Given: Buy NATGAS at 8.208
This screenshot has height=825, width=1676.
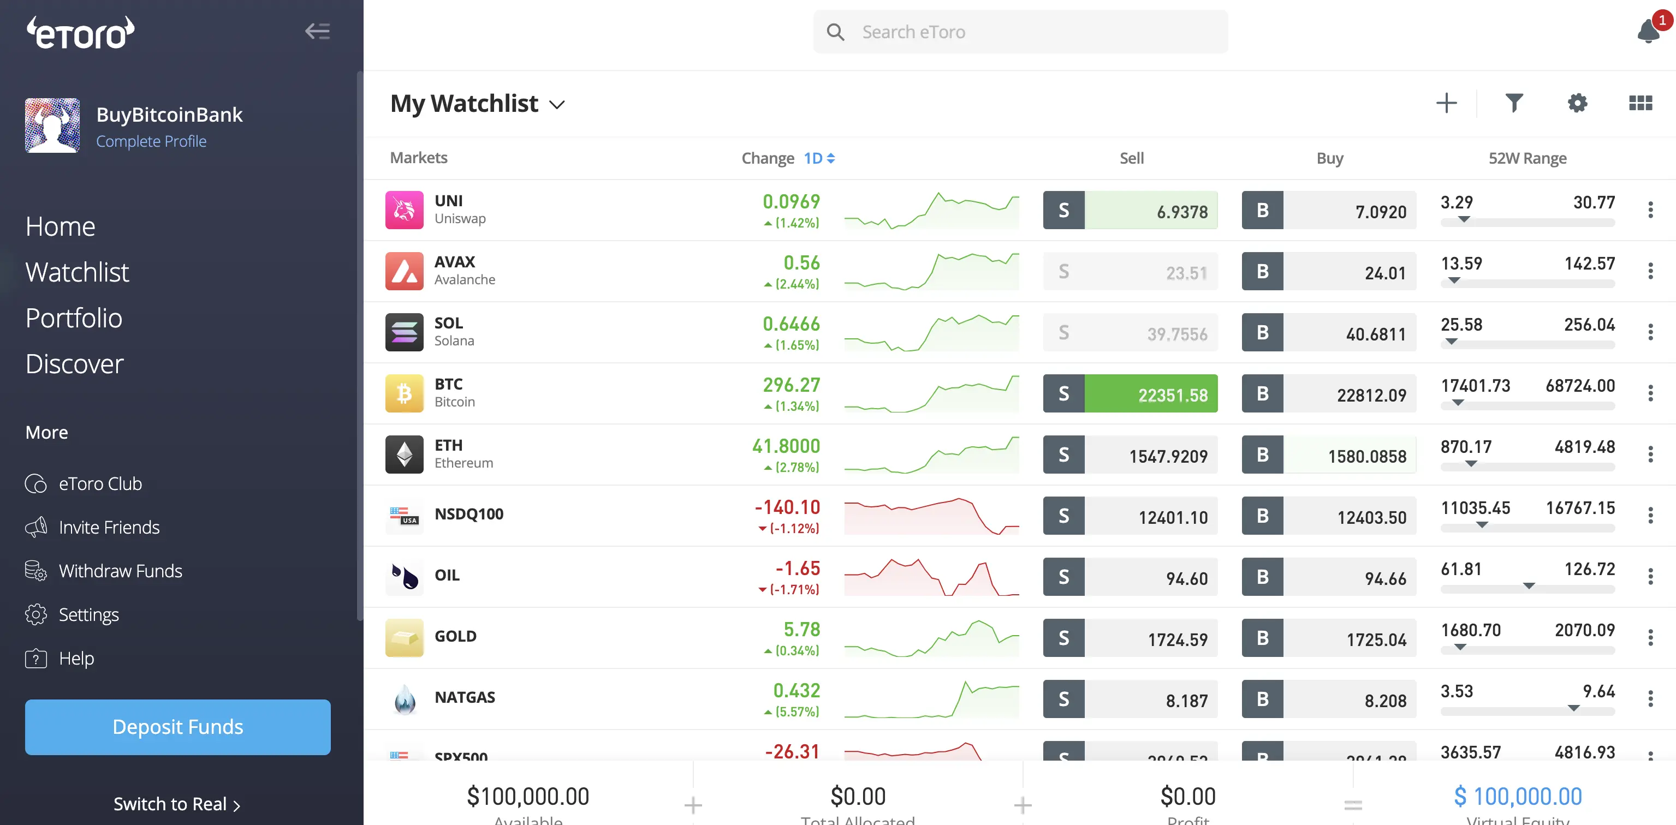Looking at the screenshot, I should tap(1329, 699).
